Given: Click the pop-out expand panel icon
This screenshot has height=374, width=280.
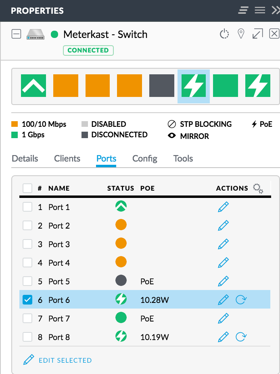Looking at the screenshot, I should point(257,34).
